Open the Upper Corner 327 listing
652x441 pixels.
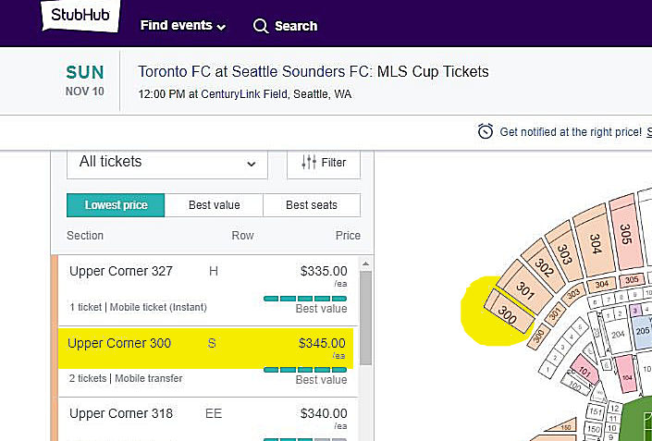tap(208, 290)
